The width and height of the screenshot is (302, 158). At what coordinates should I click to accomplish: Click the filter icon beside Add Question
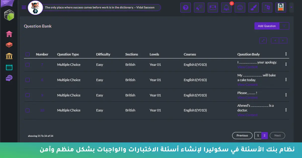[284, 26]
